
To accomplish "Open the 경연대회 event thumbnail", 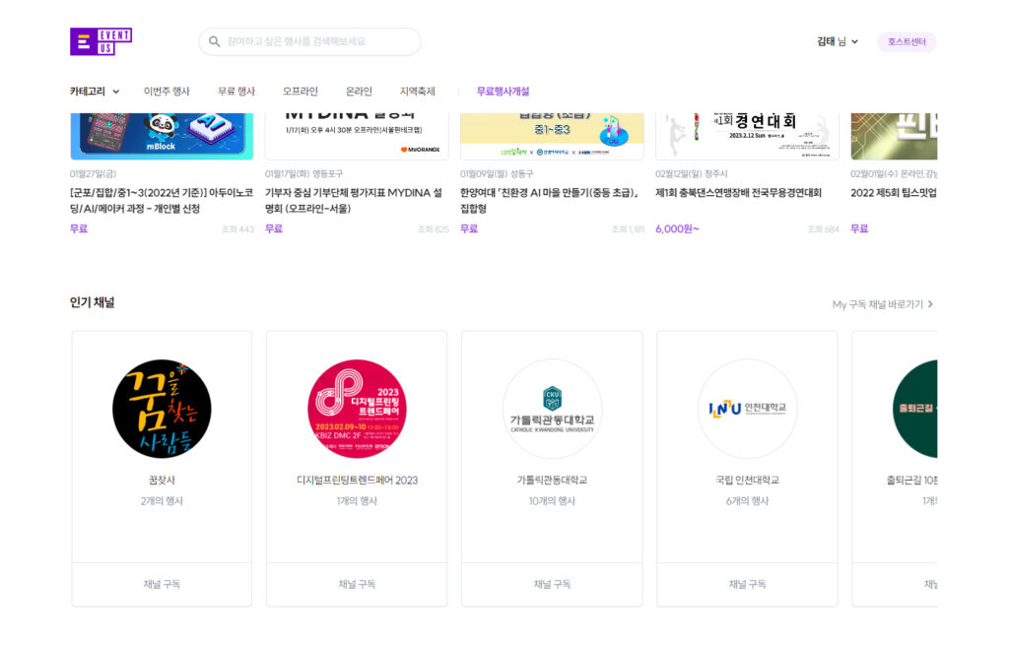I will [x=747, y=136].
